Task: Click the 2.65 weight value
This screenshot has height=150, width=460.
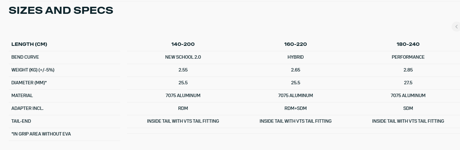Action: 295,70
